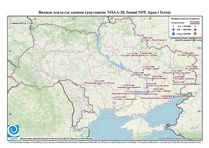The width and height of the screenshot is (209, 148).
Task: Click the small red dot in the legend
Action: coord(195,26)
